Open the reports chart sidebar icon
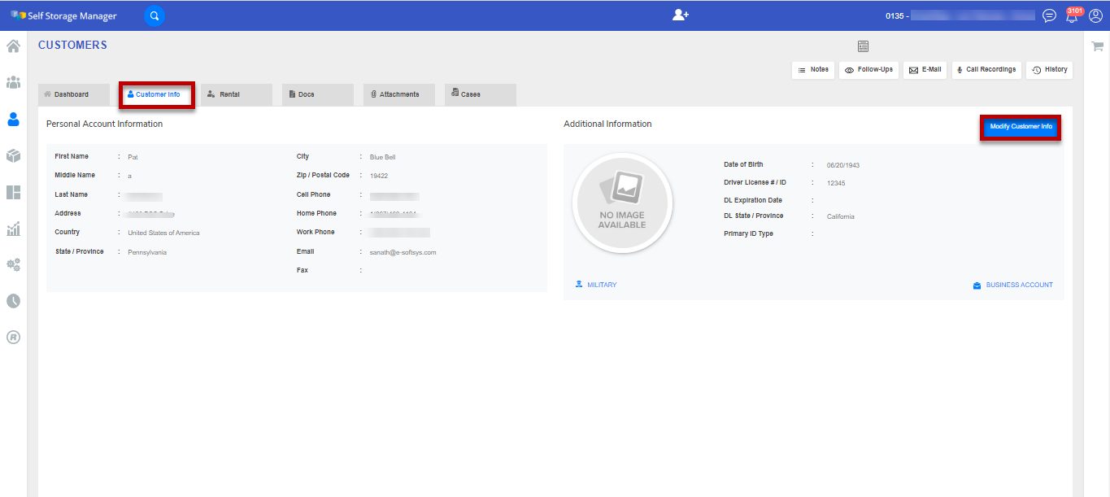 tap(13, 229)
